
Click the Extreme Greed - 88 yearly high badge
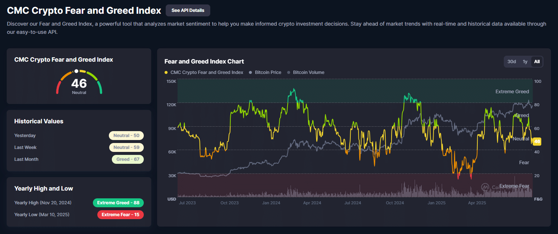tap(118, 202)
